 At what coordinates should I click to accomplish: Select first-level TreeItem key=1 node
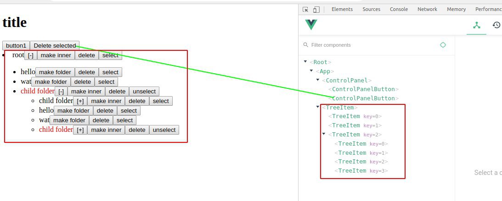tap(355, 125)
